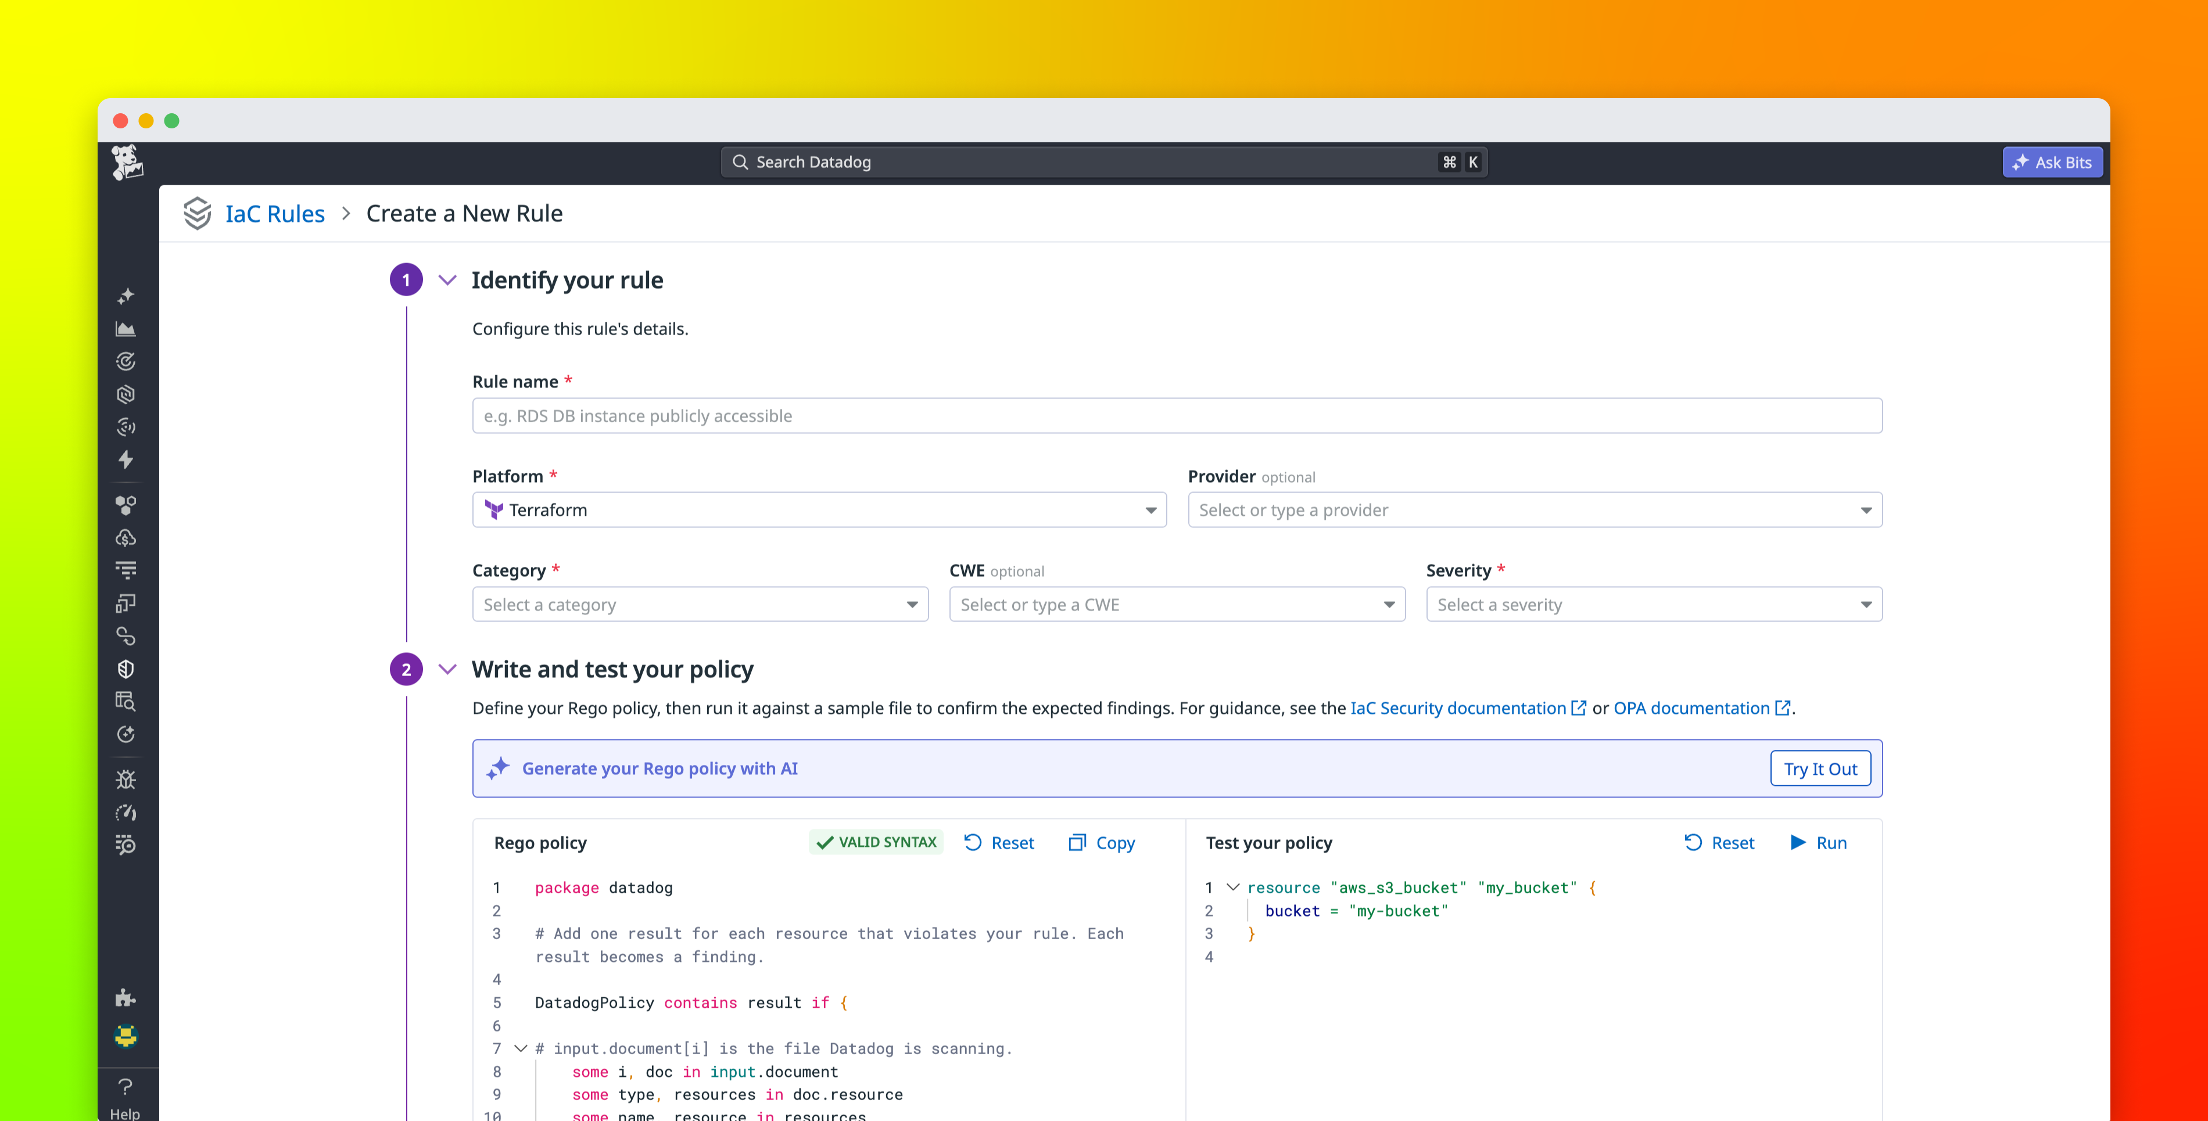Open the APM trace lines sidebar icon
The height and width of the screenshot is (1121, 2208).
click(126, 570)
